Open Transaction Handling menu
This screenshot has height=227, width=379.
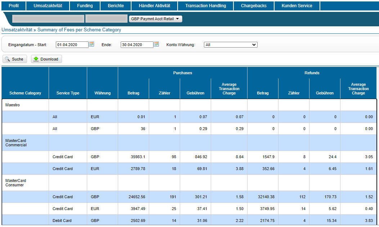click(x=205, y=6)
